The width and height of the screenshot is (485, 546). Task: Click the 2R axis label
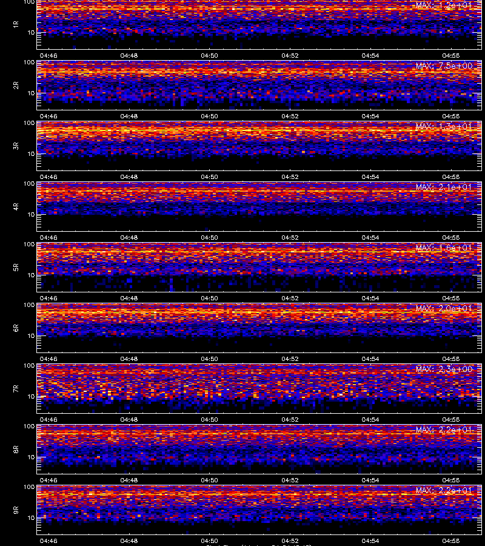pyautogui.click(x=16, y=86)
